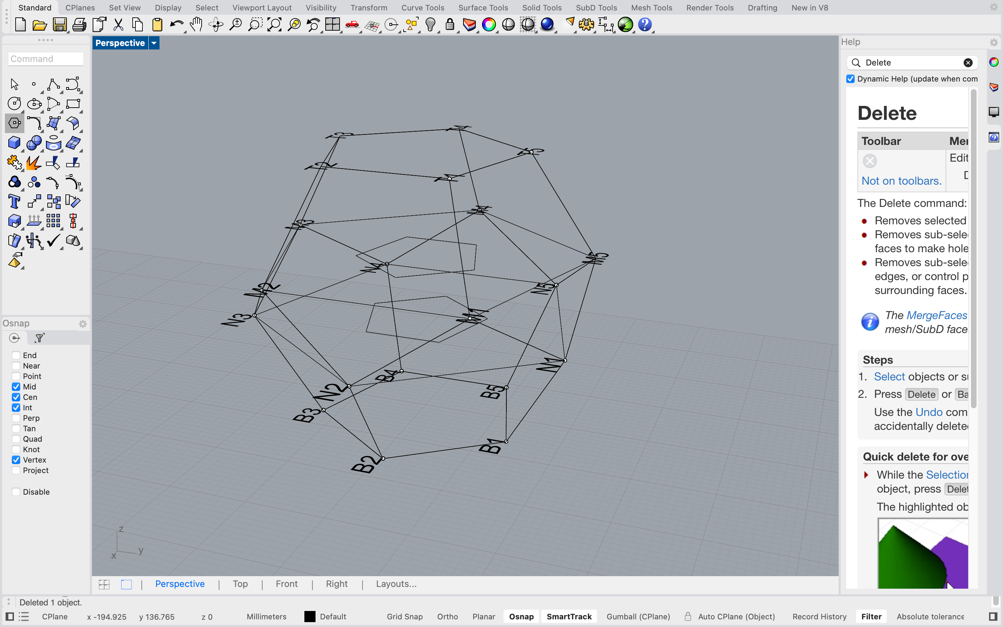The height and width of the screenshot is (627, 1003).
Task: Uncheck the Vertex osnap checkbox
Action: (16, 460)
